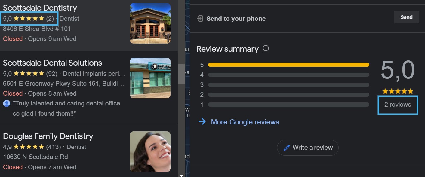Click address 10630 N Scottsdale Rd

[35, 157]
